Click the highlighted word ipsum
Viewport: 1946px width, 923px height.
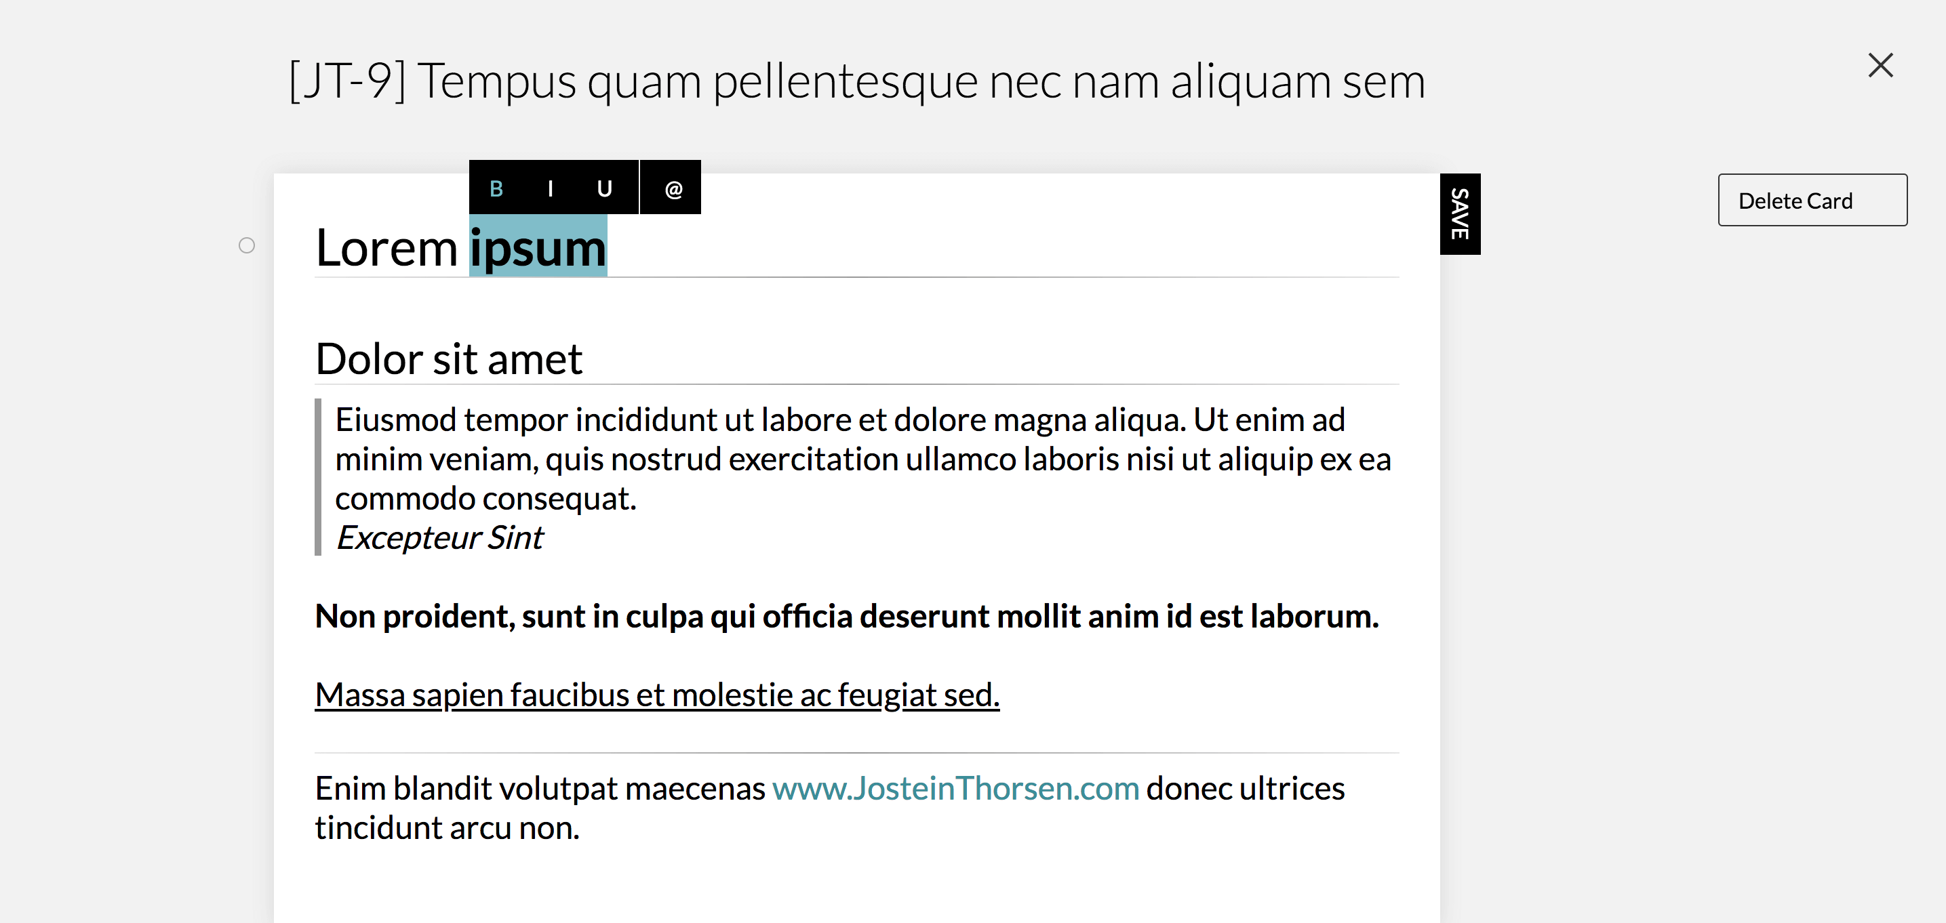(x=538, y=249)
